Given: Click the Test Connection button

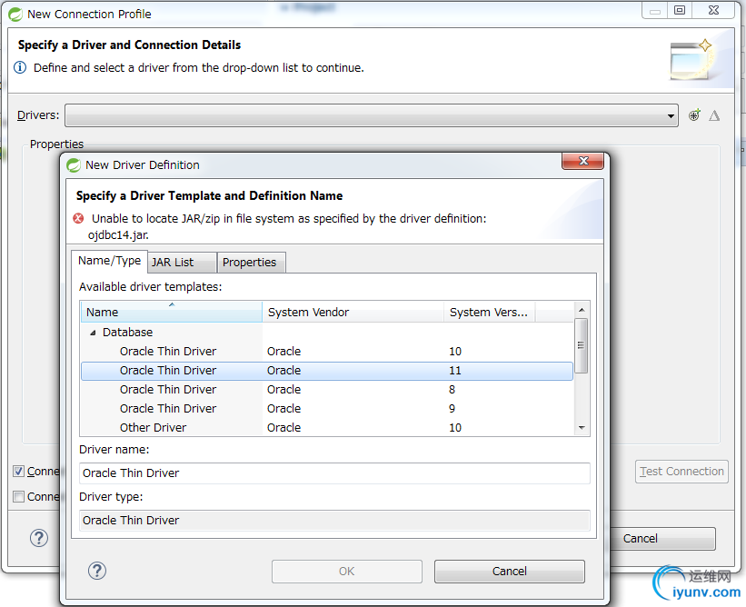Looking at the screenshot, I should pos(681,472).
